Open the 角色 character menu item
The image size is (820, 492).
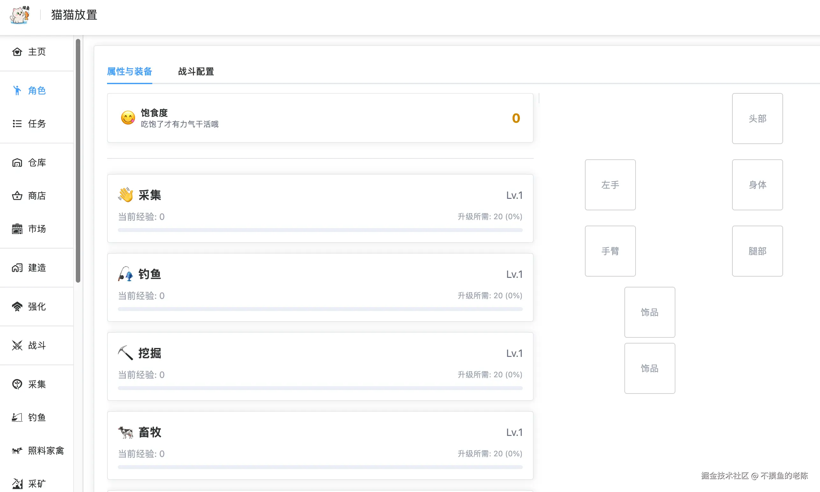[x=36, y=90]
